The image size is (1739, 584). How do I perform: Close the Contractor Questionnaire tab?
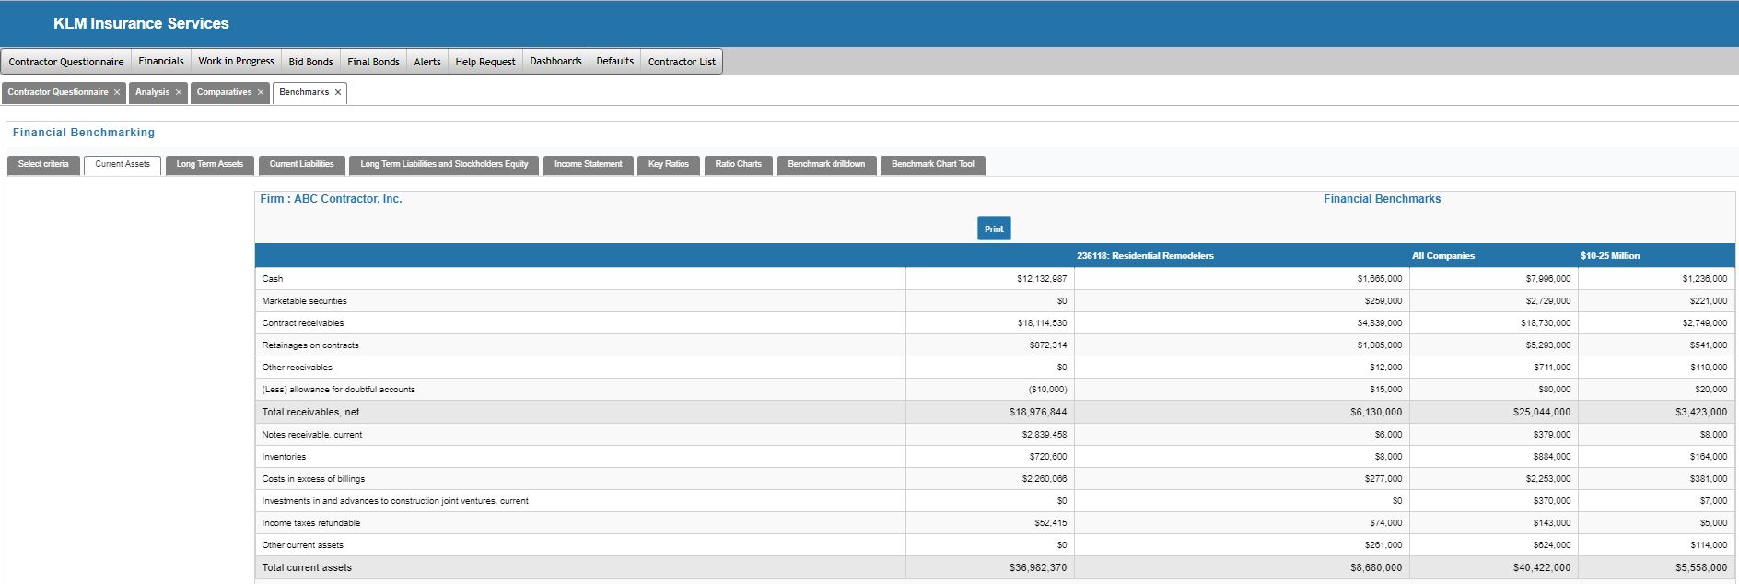[x=117, y=92]
